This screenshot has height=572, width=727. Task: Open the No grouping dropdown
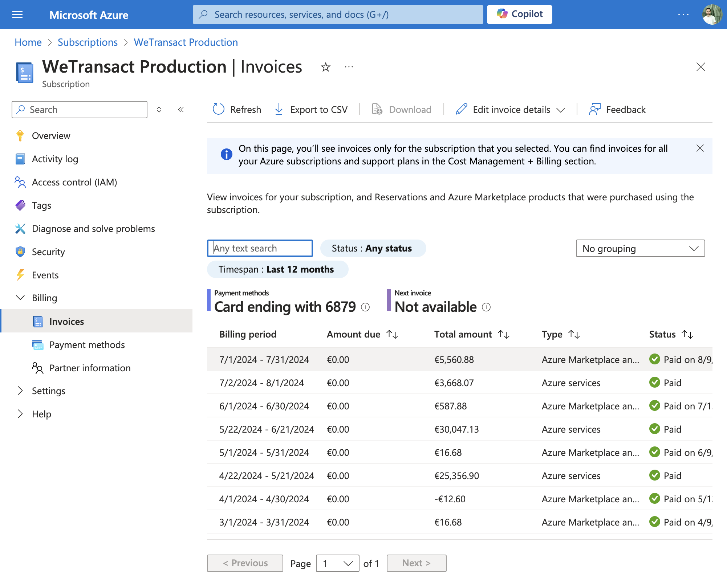coord(640,248)
